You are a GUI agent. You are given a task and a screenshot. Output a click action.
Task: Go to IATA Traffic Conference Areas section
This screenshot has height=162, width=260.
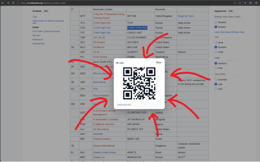pos(46,31)
